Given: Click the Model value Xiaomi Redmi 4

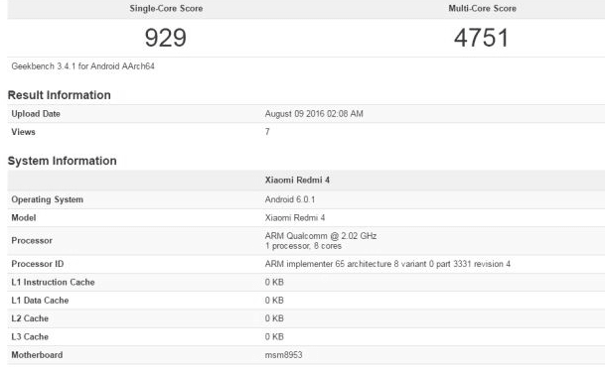Looking at the screenshot, I should tap(295, 218).
